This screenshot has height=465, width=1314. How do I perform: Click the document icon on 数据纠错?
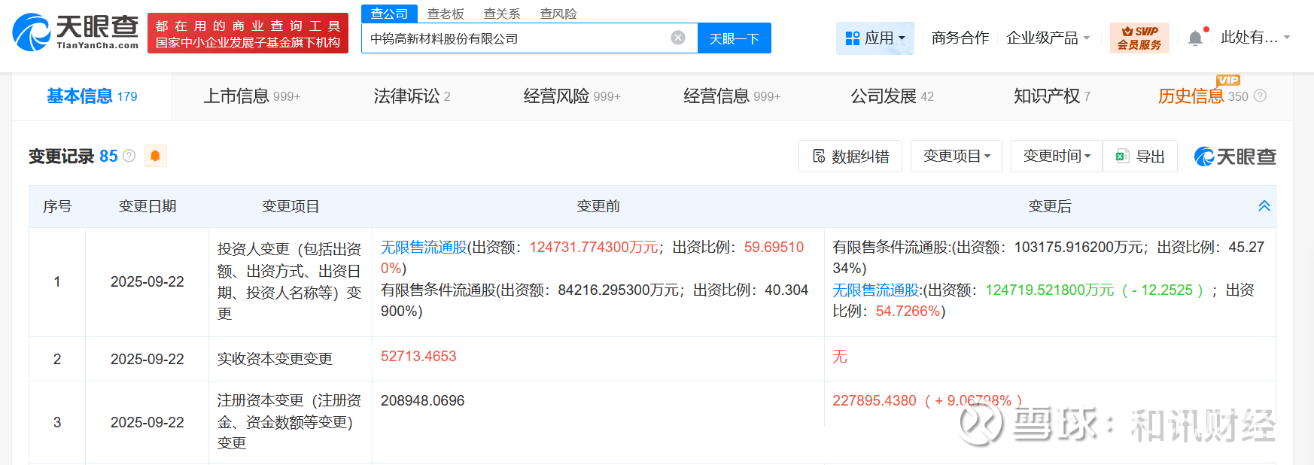[819, 156]
